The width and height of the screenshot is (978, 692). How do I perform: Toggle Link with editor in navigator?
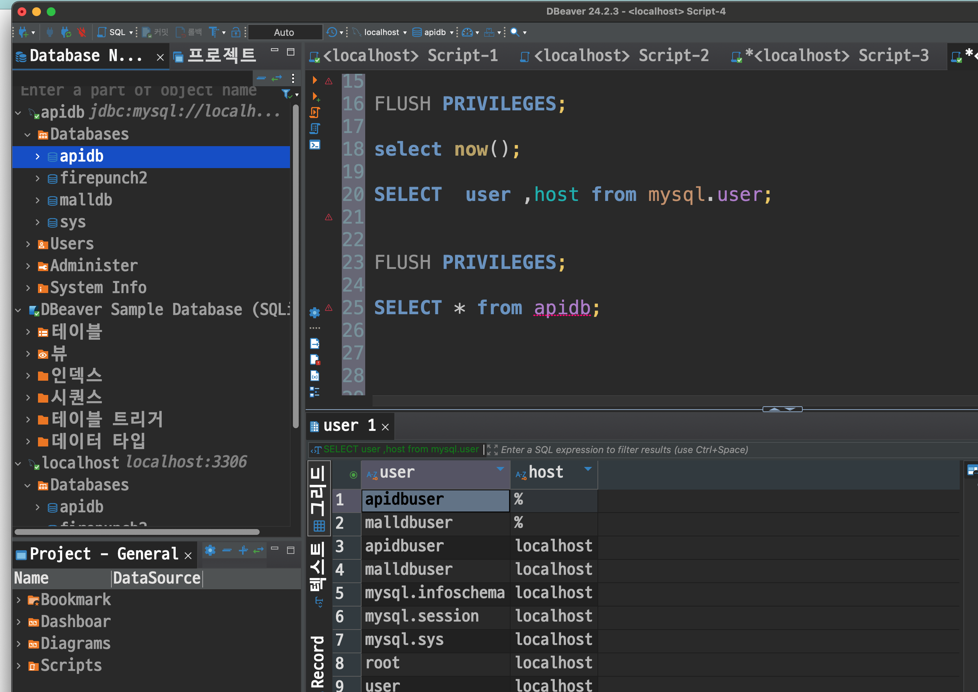click(x=277, y=79)
